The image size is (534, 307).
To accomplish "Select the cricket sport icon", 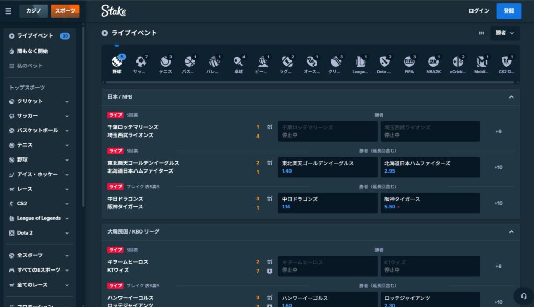I will coord(336,64).
